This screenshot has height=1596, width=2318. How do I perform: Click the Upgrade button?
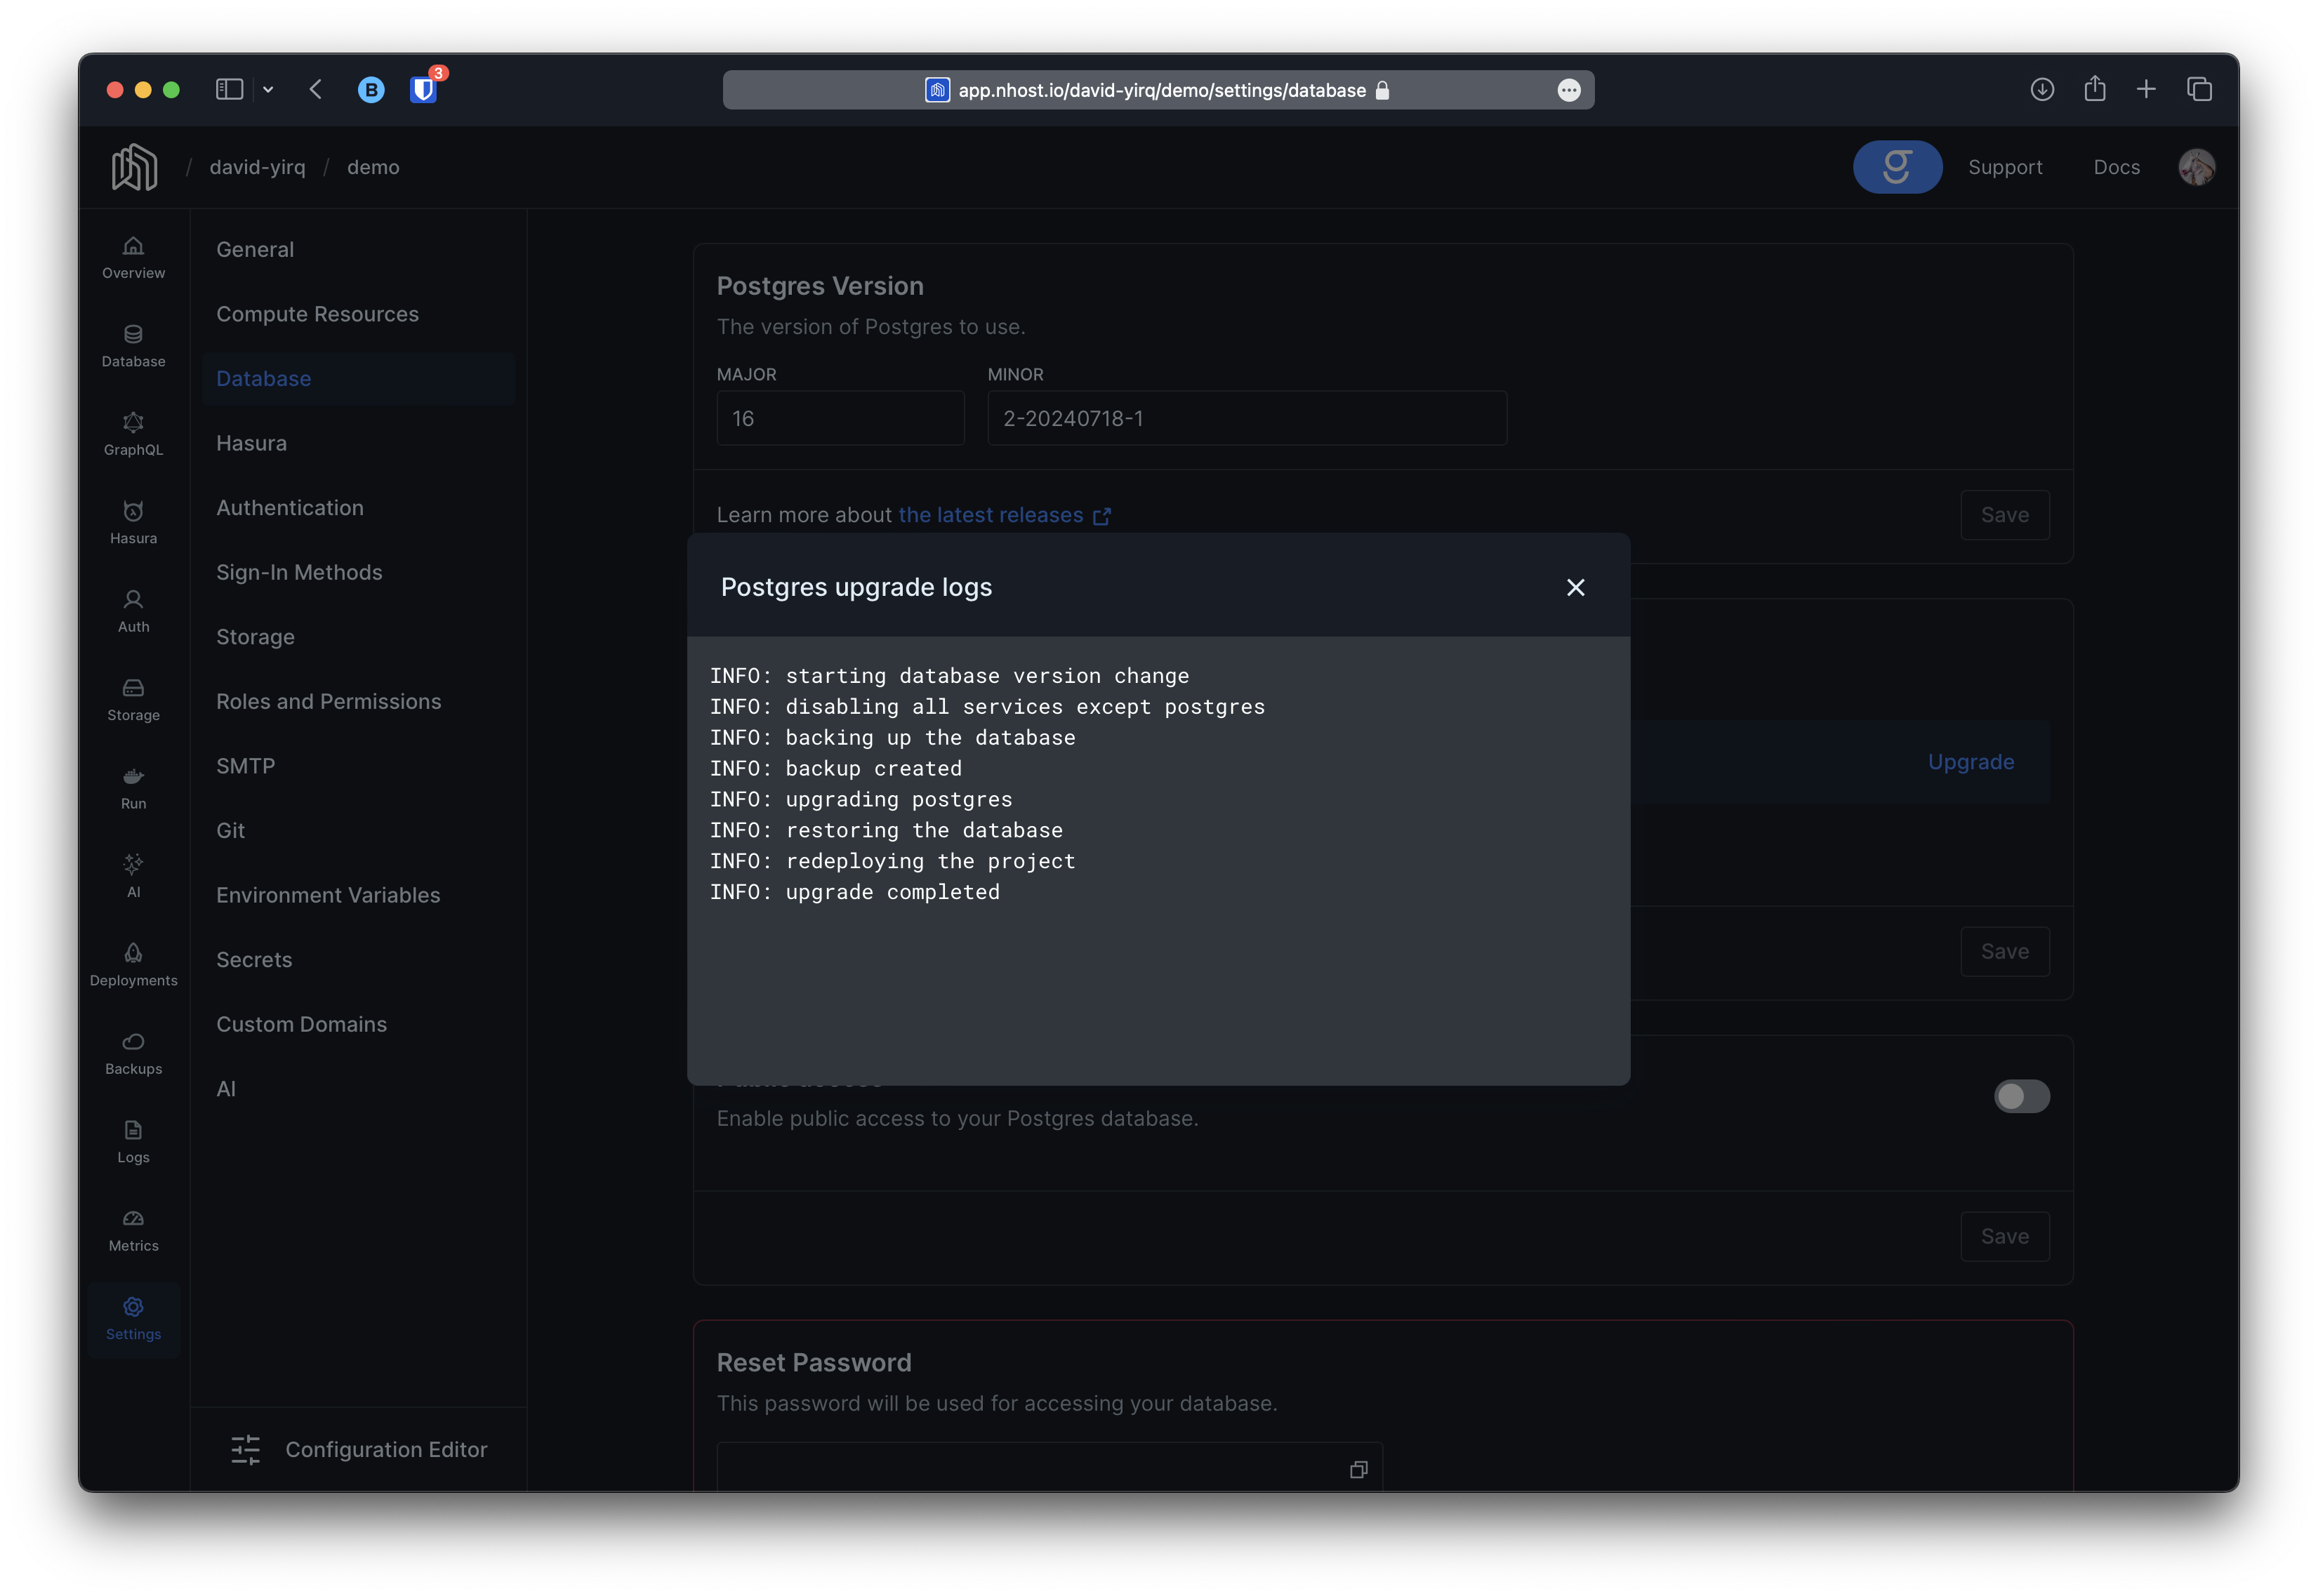1970,762
